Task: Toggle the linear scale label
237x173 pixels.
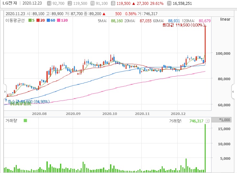Action: point(225,19)
